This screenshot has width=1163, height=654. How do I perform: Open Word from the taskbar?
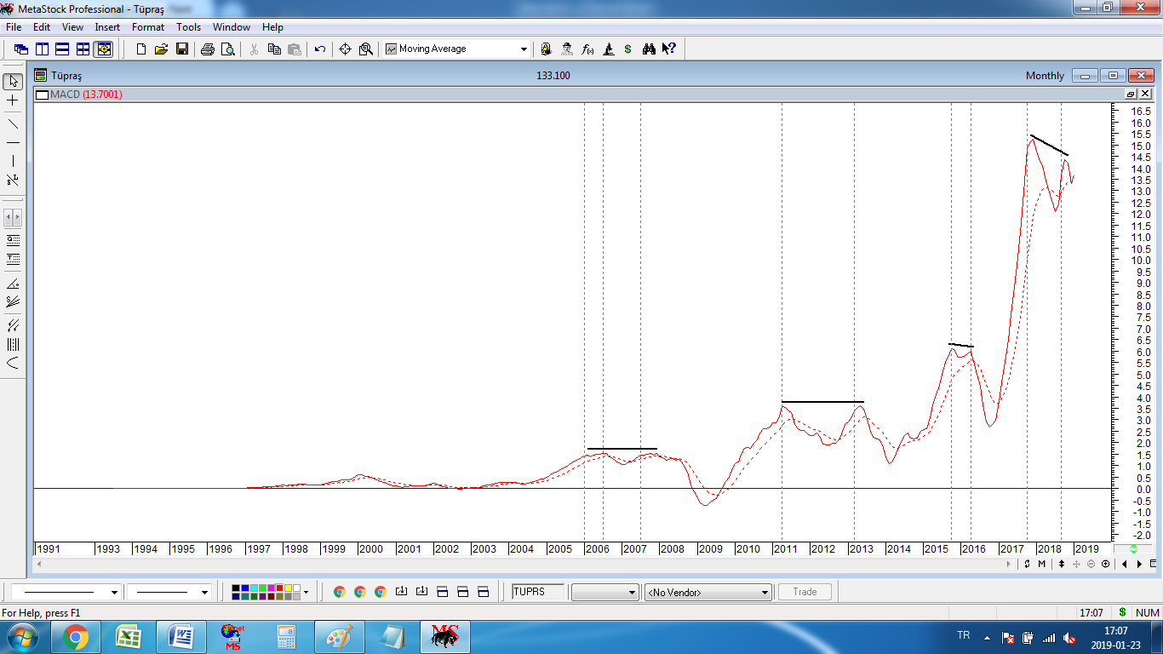coord(181,637)
